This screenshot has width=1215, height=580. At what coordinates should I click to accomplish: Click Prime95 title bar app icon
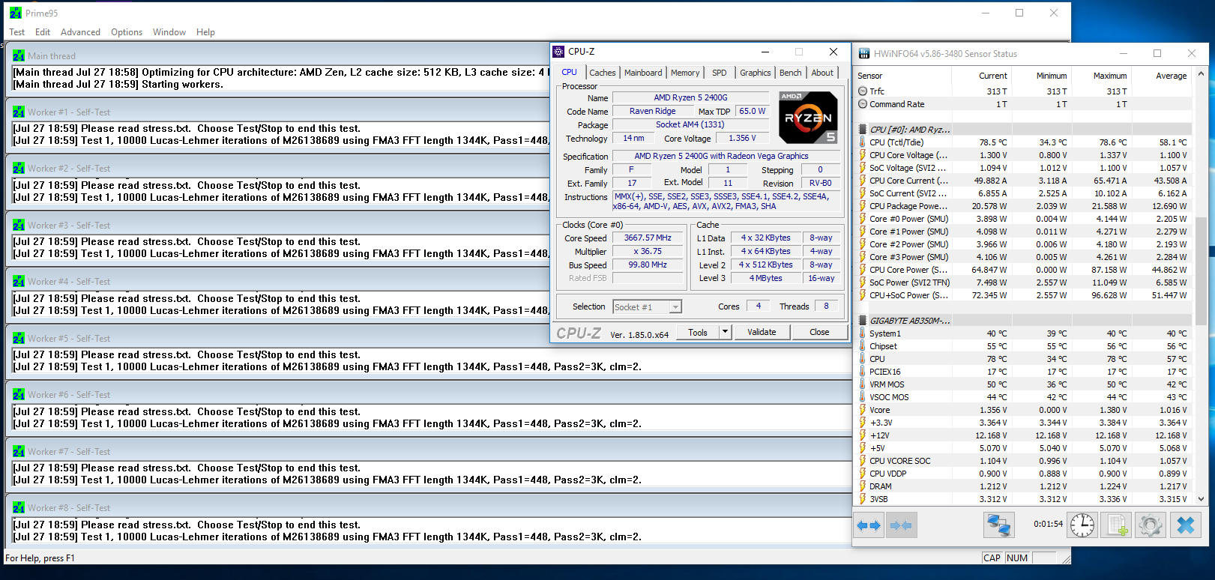pos(16,13)
